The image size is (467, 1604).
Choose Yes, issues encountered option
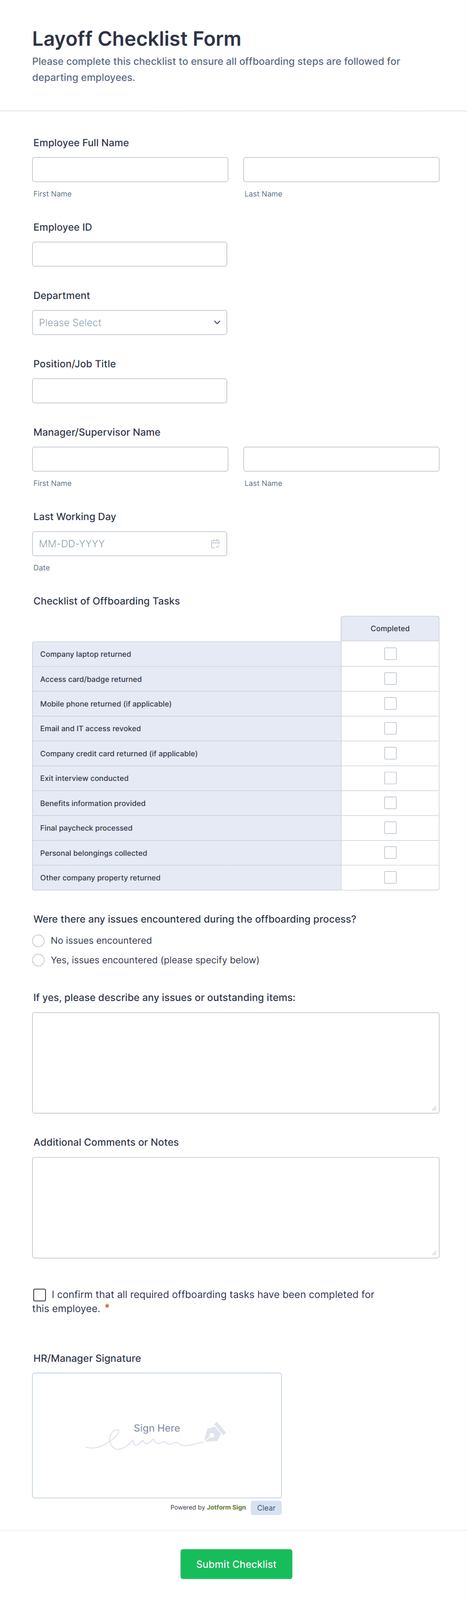click(x=39, y=960)
